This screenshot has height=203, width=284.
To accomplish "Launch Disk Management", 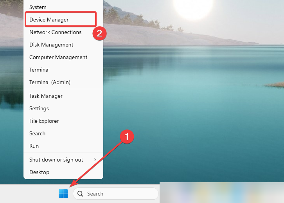I will 63,45.
